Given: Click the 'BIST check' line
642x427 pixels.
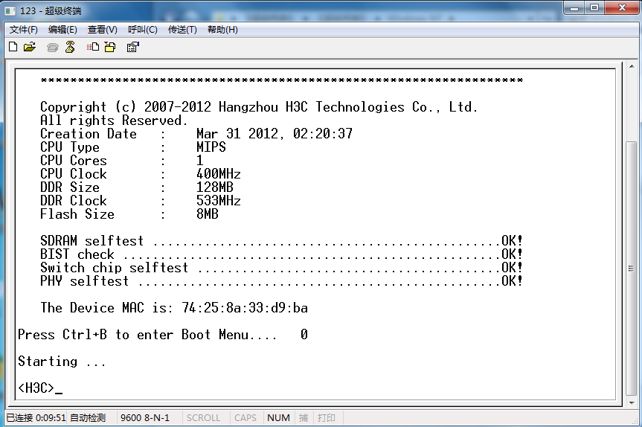Looking at the screenshot, I should [x=281, y=254].
